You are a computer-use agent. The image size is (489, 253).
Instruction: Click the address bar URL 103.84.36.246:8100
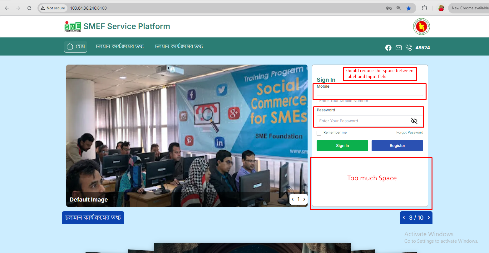(88, 8)
